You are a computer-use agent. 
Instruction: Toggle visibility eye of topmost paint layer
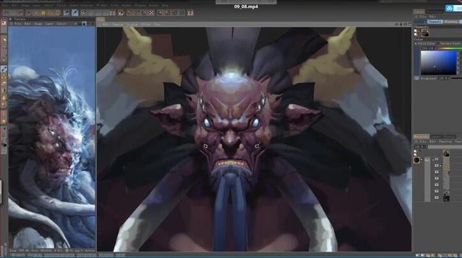(x=436, y=165)
